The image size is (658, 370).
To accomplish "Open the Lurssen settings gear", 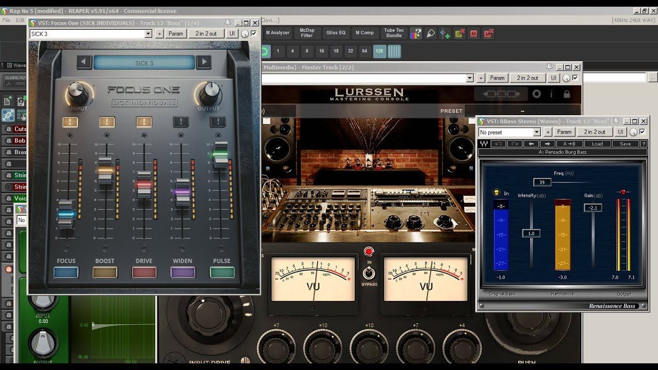I will point(537,94).
